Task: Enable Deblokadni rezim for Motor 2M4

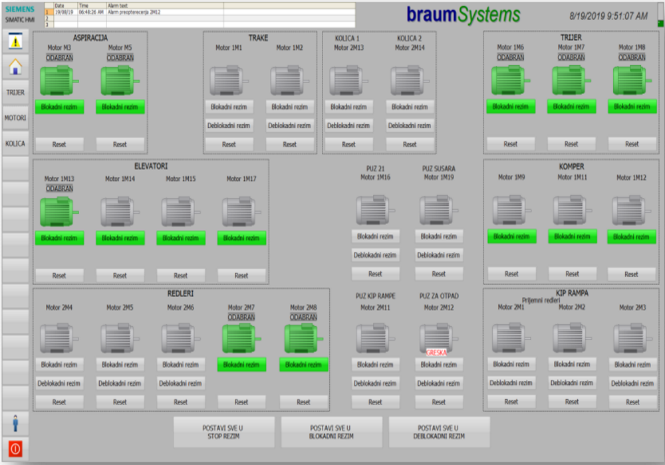Action: (x=59, y=383)
